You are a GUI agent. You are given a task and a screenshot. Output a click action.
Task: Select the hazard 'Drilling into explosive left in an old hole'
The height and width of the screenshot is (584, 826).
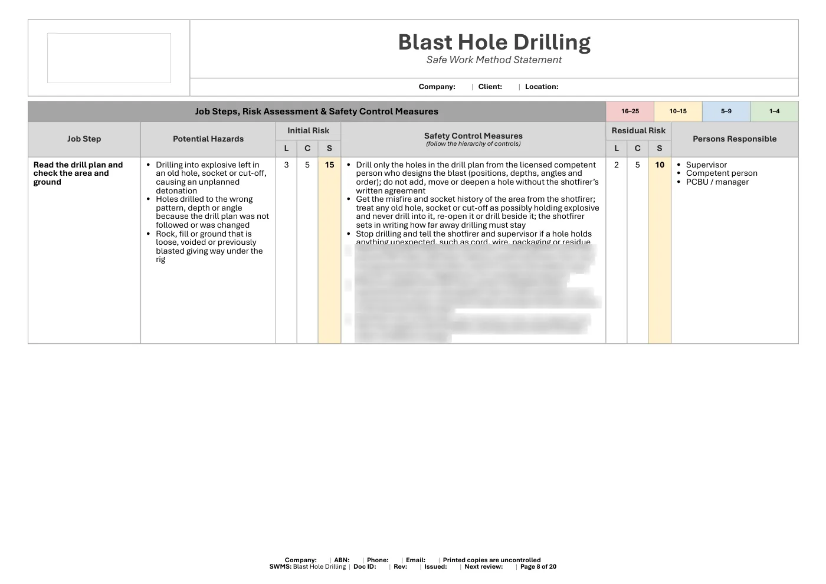click(211, 178)
